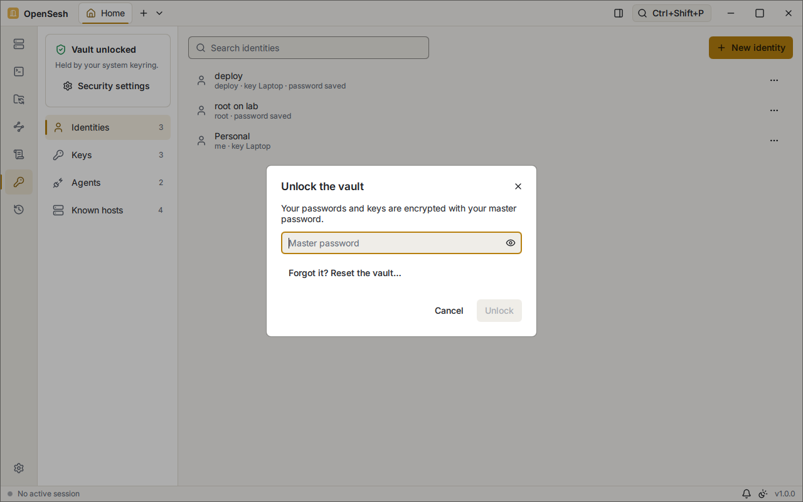Open the Ctrl+Shift+P command palette search
This screenshot has width=803, height=502.
pos(672,13)
